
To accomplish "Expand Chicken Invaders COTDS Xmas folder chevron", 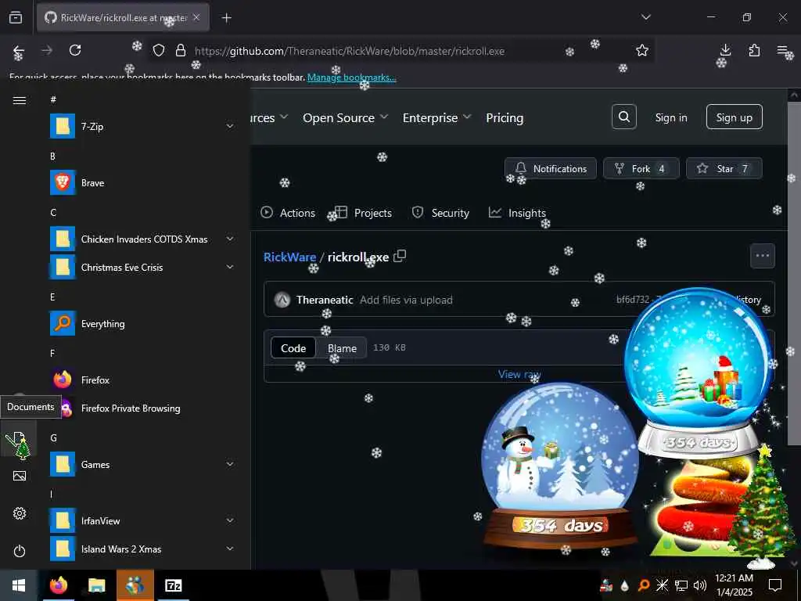I will [230, 239].
